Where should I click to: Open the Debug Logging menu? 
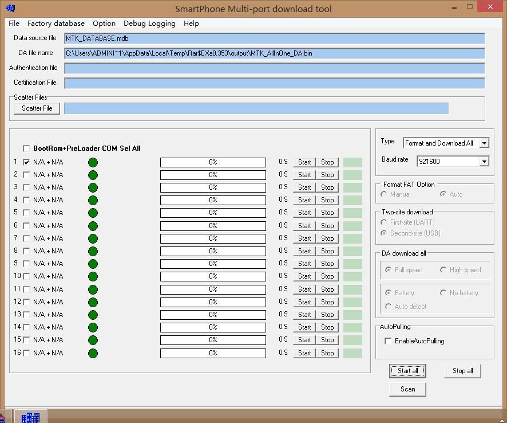(x=149, y=23)
